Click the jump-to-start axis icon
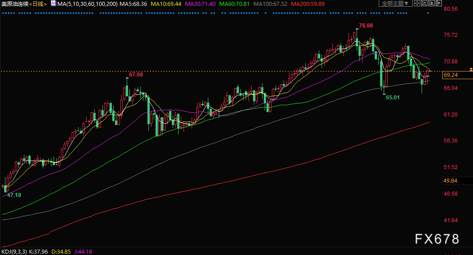 pyautogui.click(x=424, y=3)
